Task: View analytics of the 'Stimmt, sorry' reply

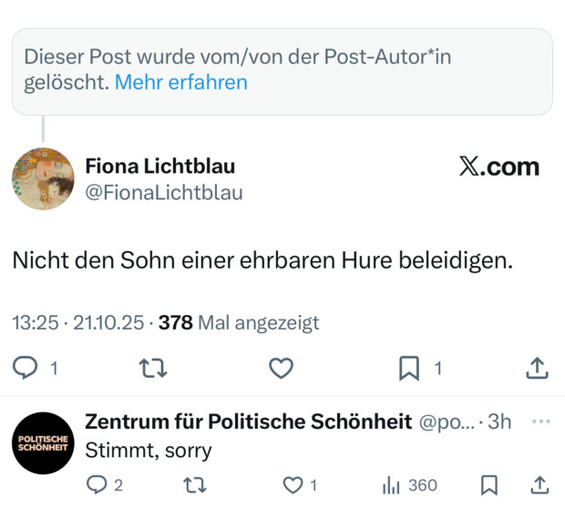Action: point(392,485)
